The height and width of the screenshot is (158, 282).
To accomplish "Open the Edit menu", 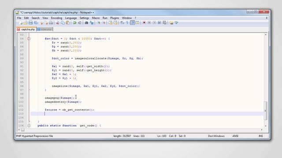I will tap(26, 18).
